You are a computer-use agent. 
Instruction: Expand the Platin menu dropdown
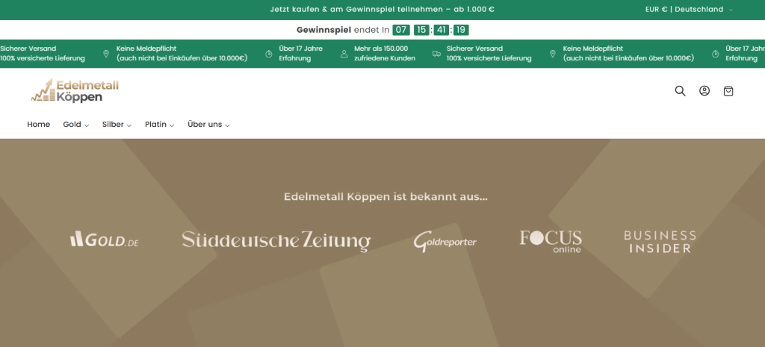tap(159, 125)
